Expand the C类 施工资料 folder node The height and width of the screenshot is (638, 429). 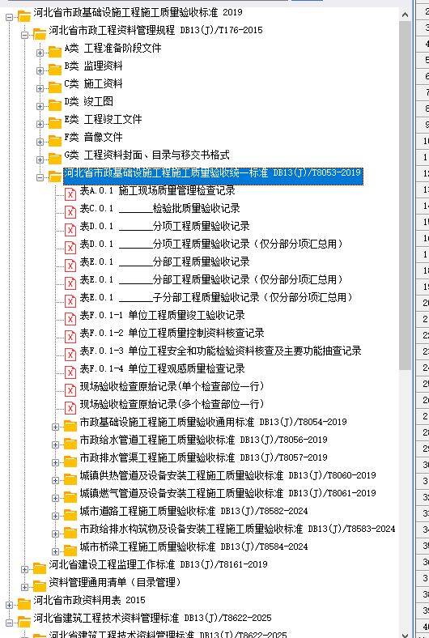pos(40,88)
